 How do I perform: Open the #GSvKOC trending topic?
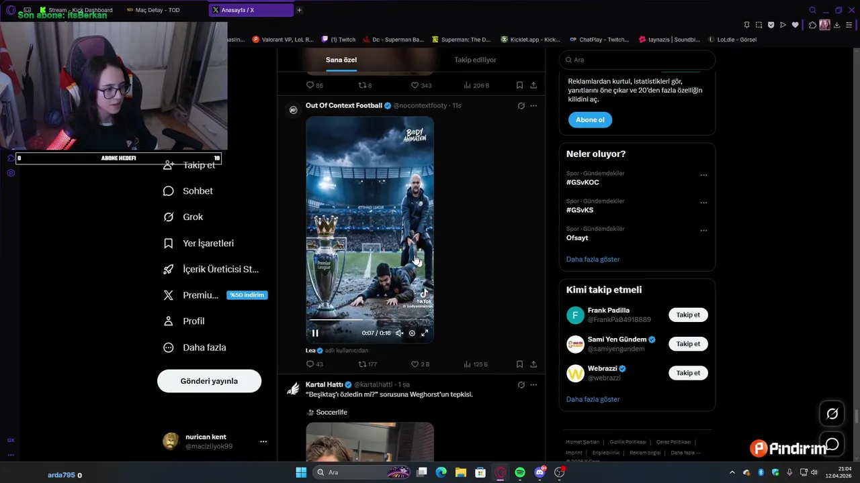583,182
